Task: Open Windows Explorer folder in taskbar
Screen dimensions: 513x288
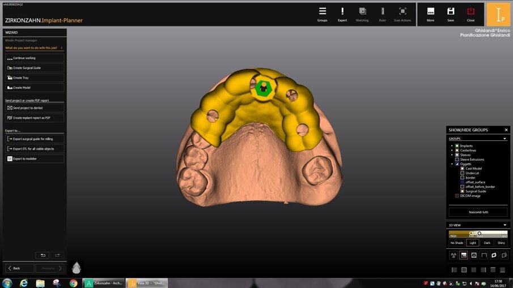Action: click(x=40, y=283)
